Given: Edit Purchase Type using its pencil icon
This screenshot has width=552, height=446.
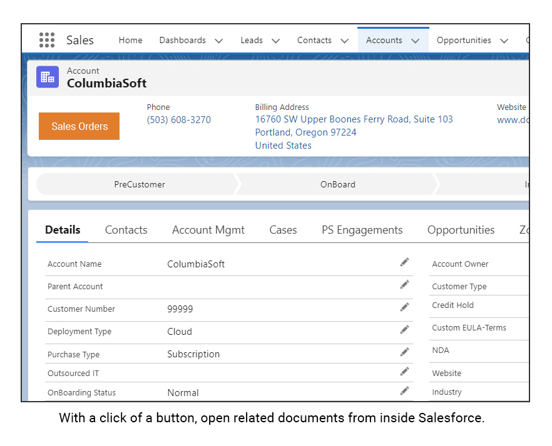Looking at the screenshot, I should (404, 352).
